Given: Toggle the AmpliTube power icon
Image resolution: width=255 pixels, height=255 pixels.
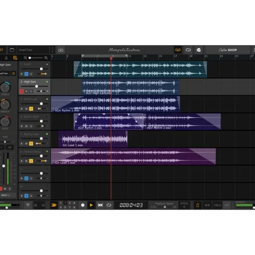Looking at the screenshot, I should coord(13,73).
